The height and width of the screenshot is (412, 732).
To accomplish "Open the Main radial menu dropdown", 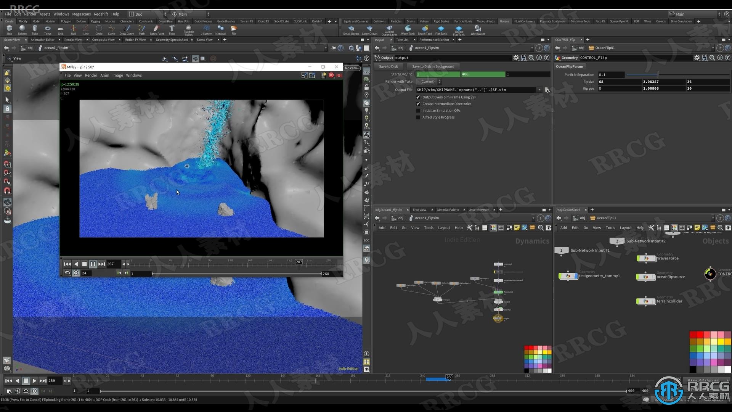I will coord(191,14).
